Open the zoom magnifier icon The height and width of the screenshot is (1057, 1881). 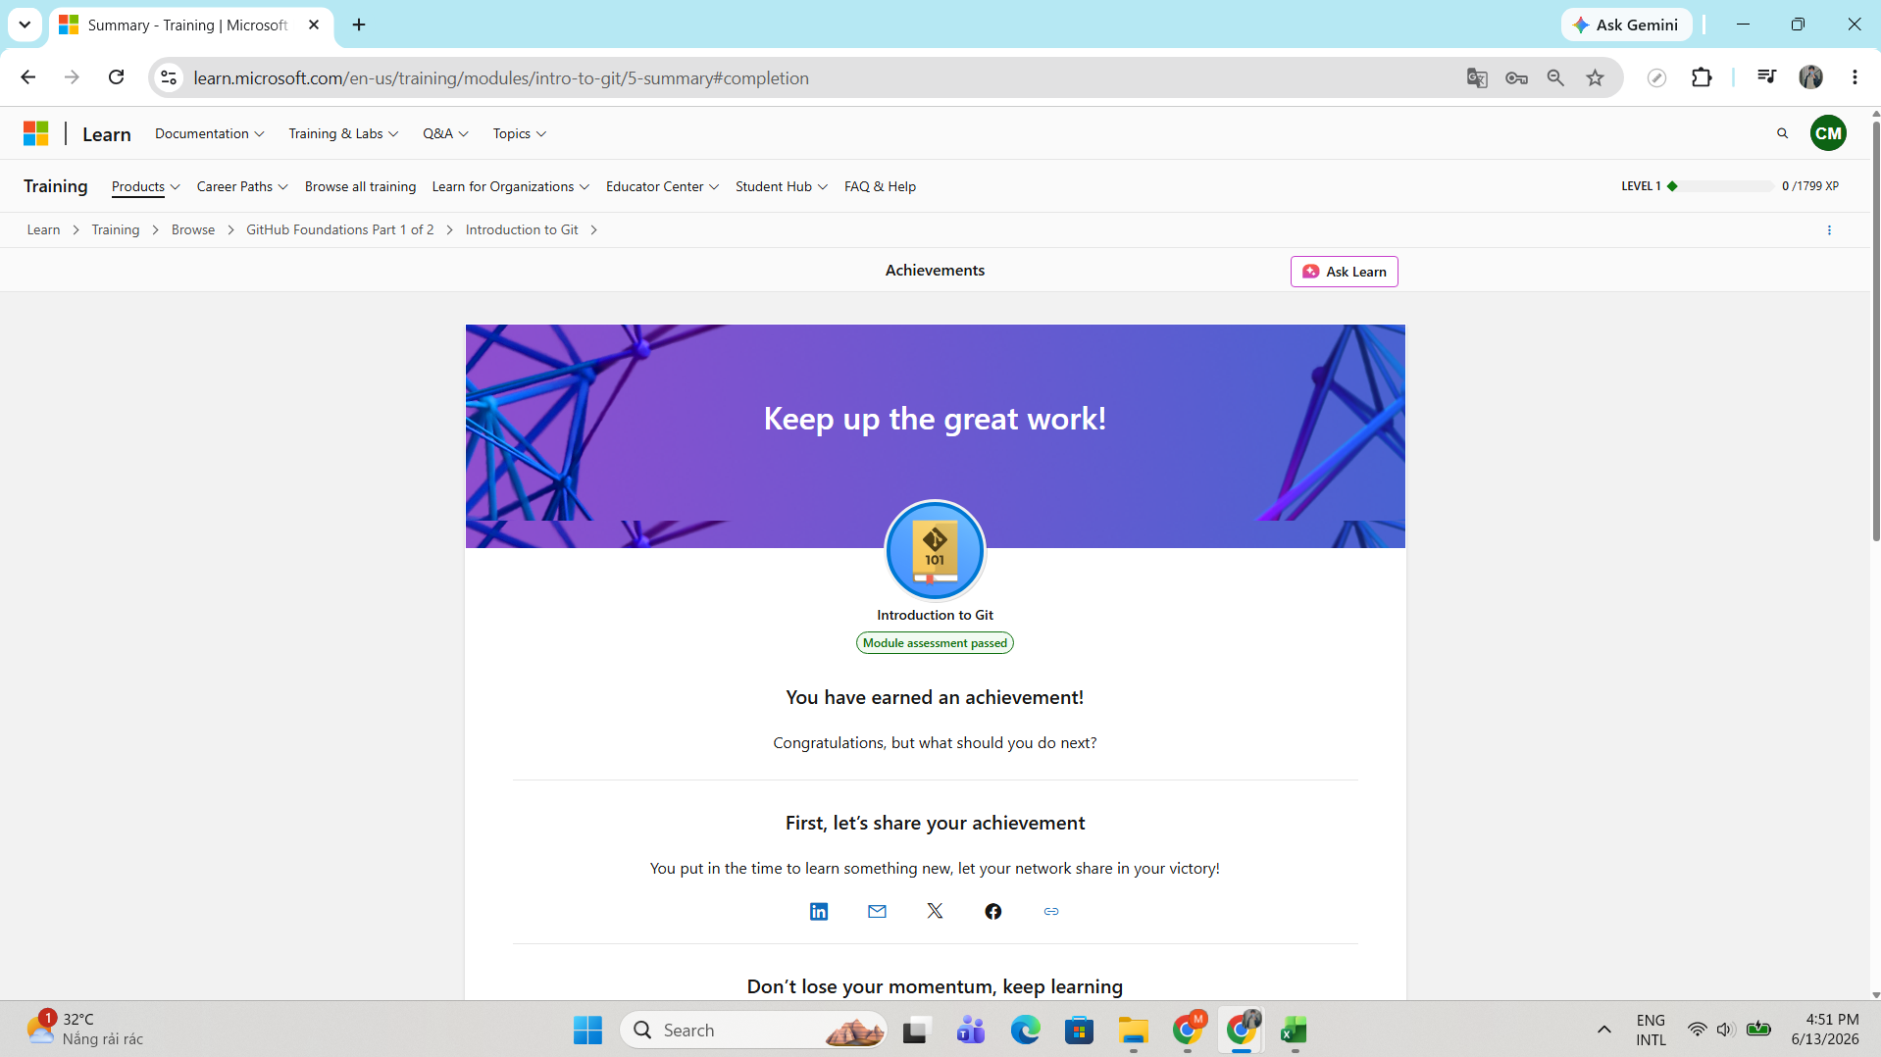click(x=1555, y=77)
